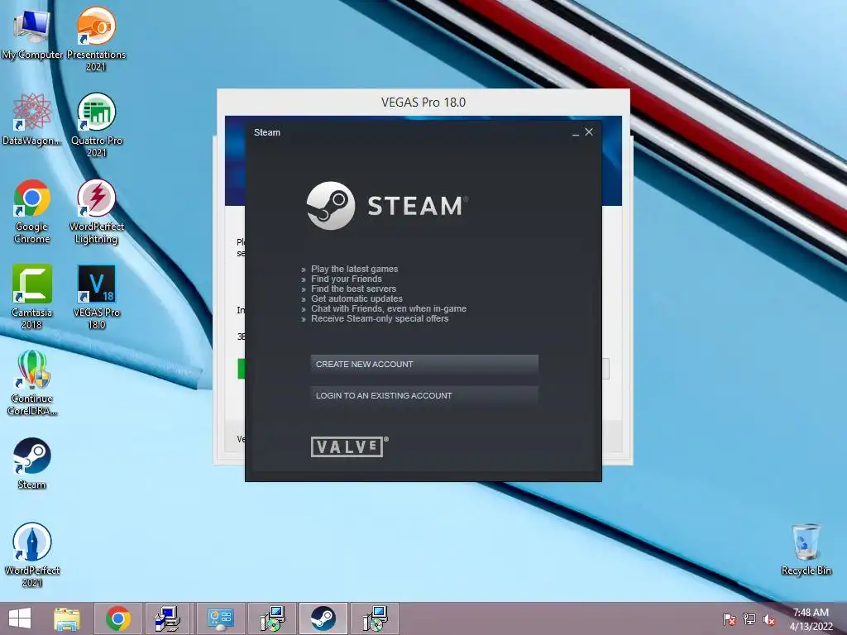Click the network status tray icon
The image size is (847, 635).
click(749, 619)
